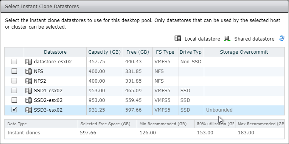Click the Local datastore legend icon

click(178, 38)
